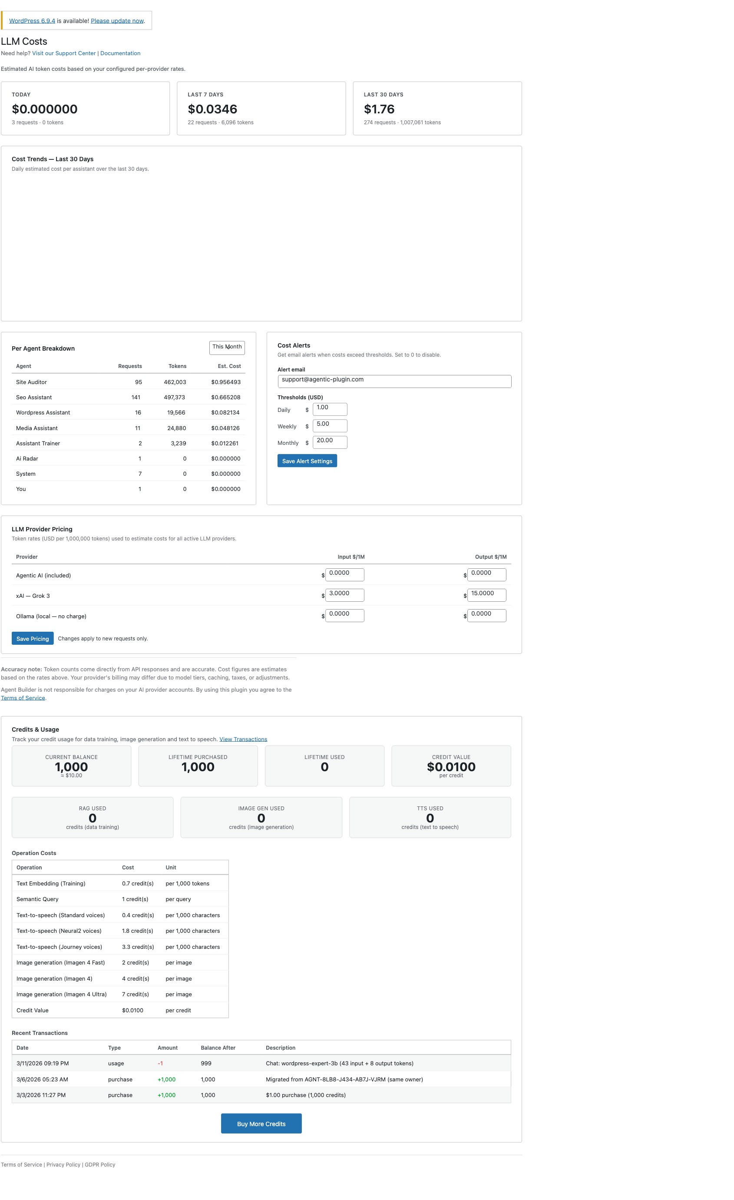
Task: Click the Save Alert Settings button
Action: (307, 461)
